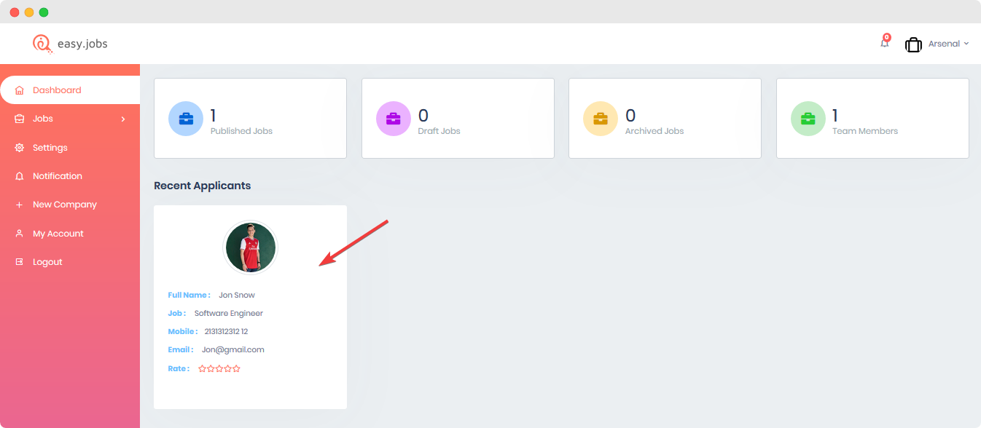This screenshot has width=981, height=428.
Task: Go to Dashboard in sidebar
Action: [x=70, y=90]
